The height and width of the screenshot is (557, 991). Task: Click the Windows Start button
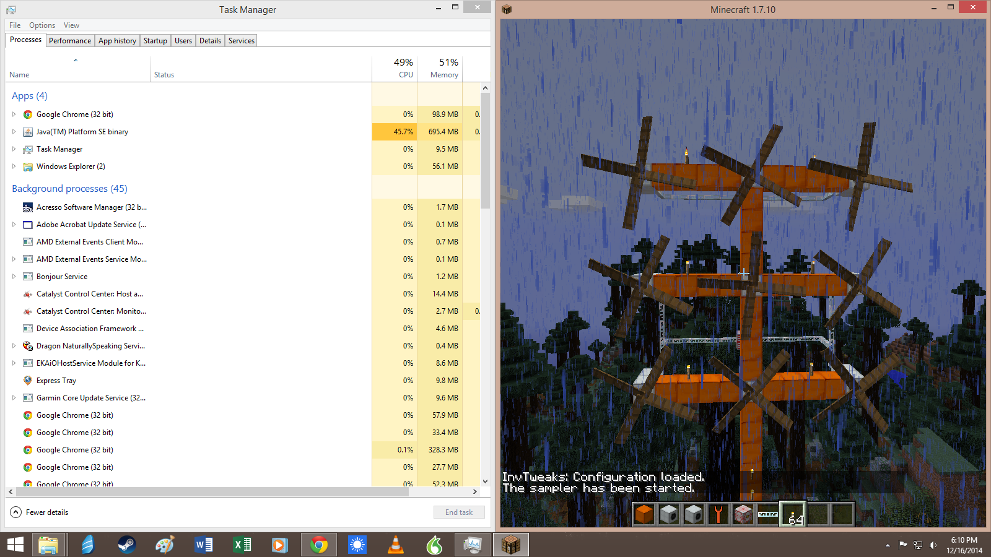tap(15, 545)
